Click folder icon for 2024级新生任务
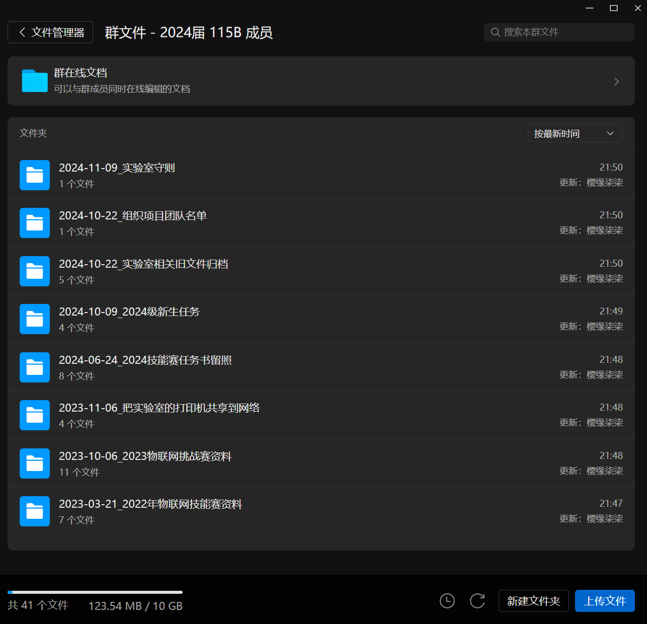 (35, 319)
